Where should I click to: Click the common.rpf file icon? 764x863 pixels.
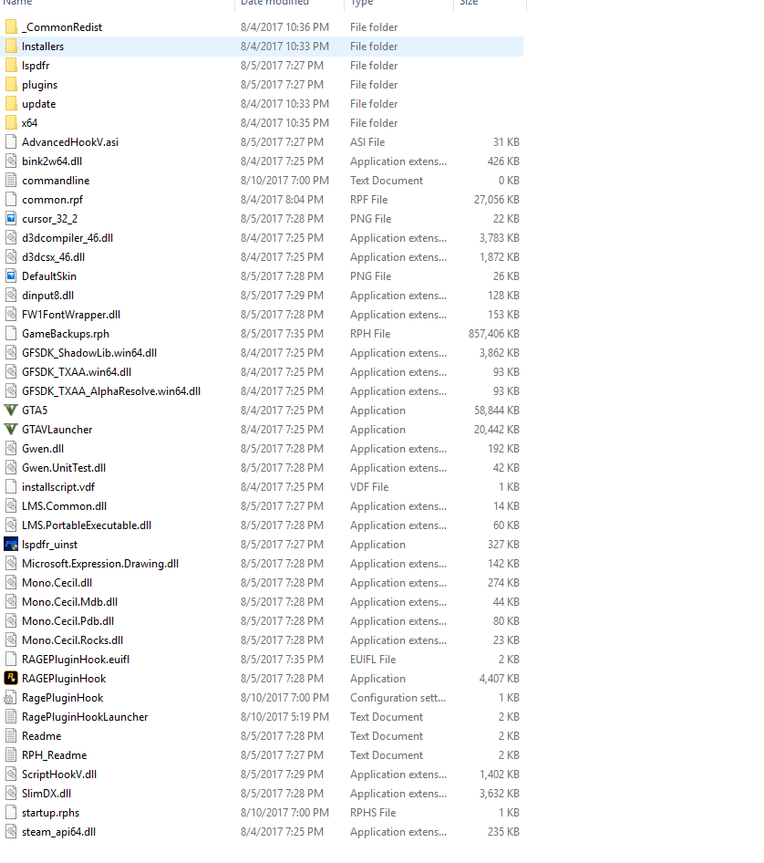(10, 199)
